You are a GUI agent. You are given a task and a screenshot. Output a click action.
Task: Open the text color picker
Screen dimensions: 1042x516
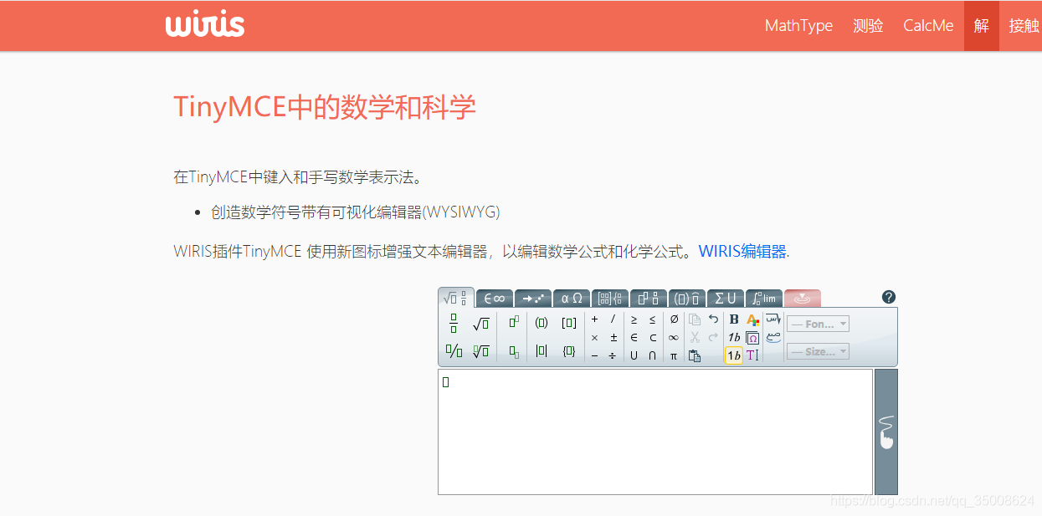(753, 319)
